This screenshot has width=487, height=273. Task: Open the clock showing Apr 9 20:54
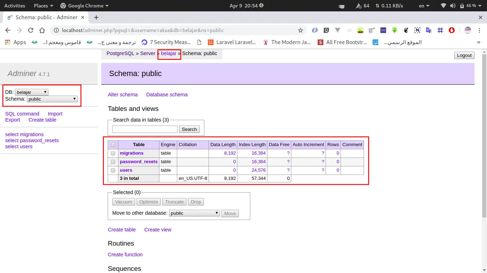[x=246, y=6]
